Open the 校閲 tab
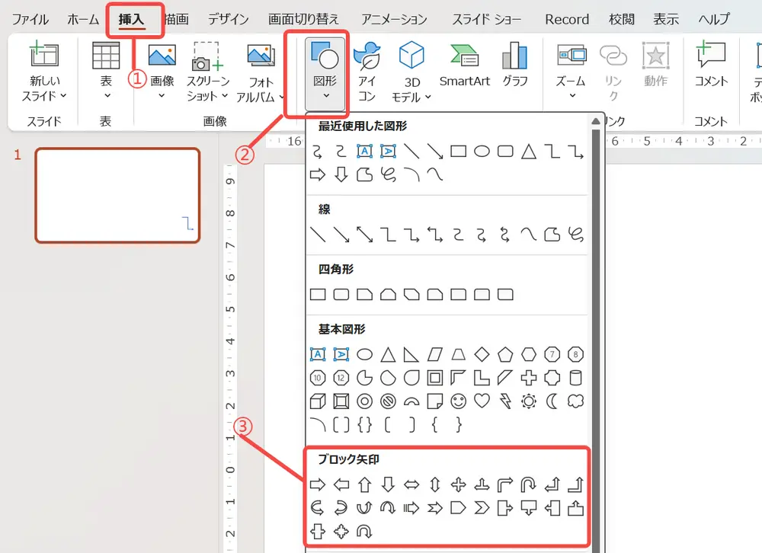 622,20
